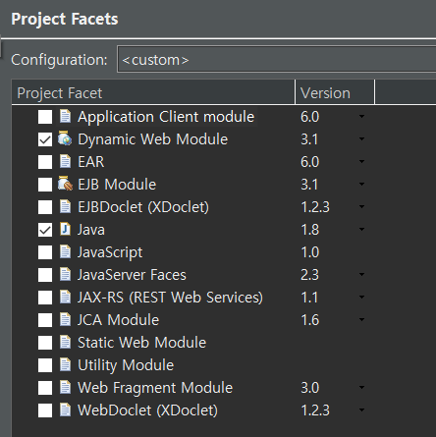
Task: Click the Version column header
Action: coord(335,93)
